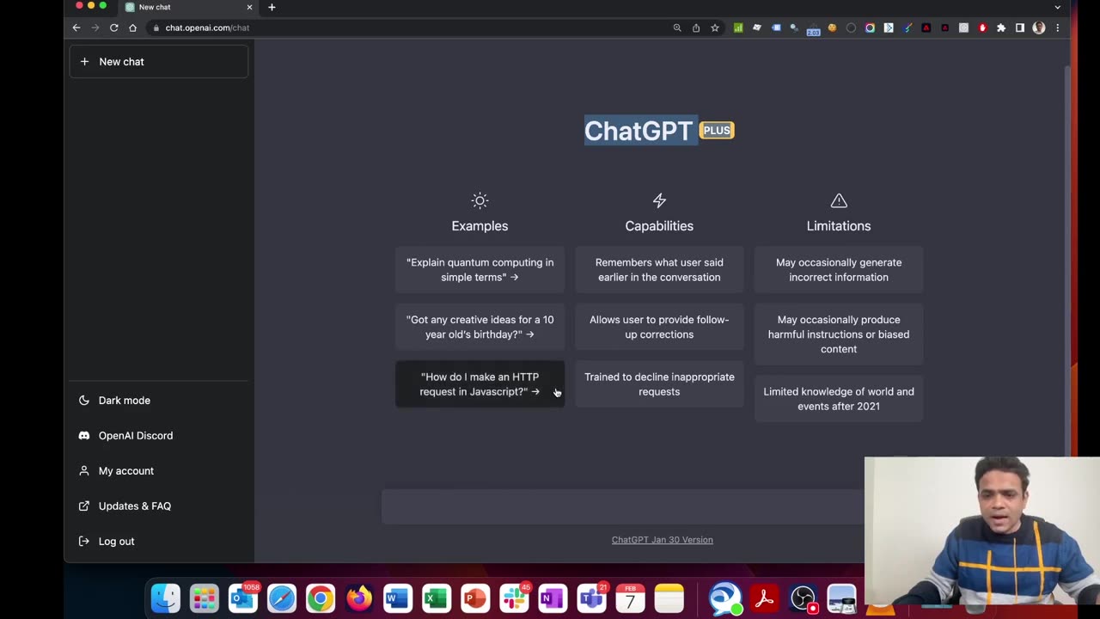Choose the 10 year old's birthday example
1100x619 pixels.
(x=480, y=328)
